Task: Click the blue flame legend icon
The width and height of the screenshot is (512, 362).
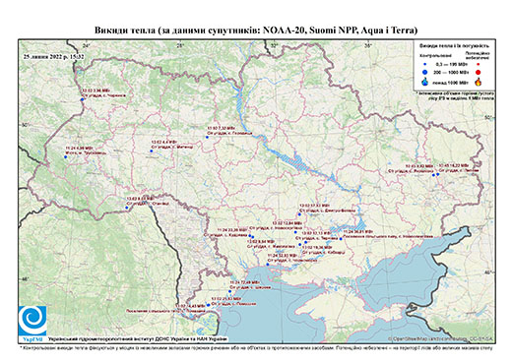Action: pyautogui.click(x=425, y=82)
